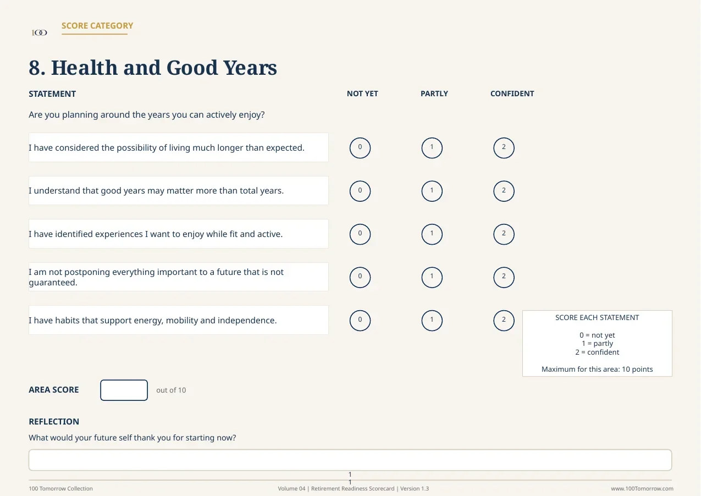Open the www.100Tomorrow.com footer link

[642, 489]
